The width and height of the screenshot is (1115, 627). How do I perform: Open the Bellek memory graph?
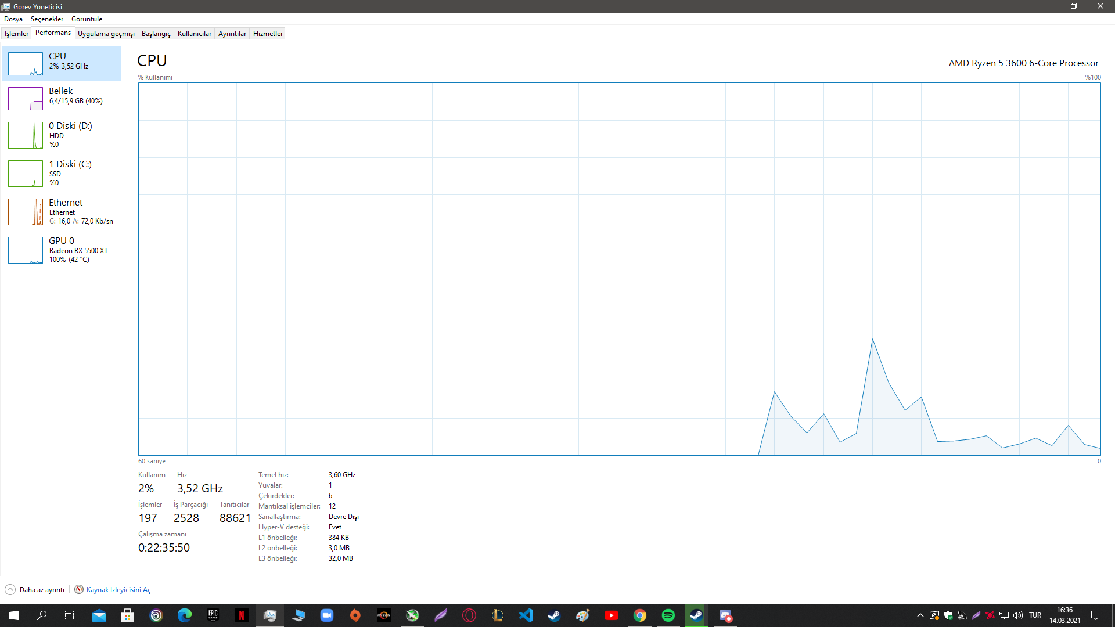26,99
